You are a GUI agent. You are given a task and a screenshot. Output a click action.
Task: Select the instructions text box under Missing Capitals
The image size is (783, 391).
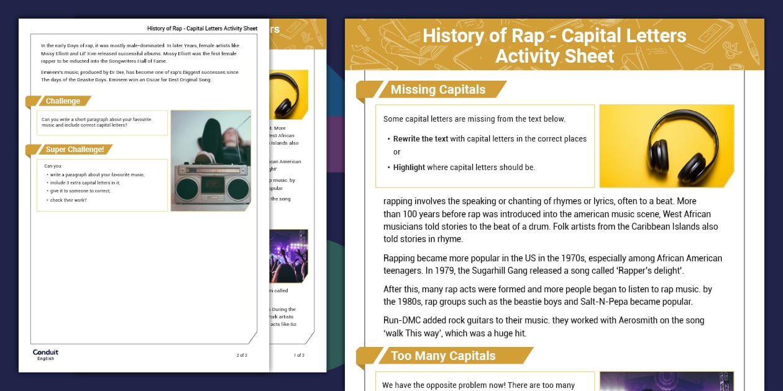[x=485, y=143]
